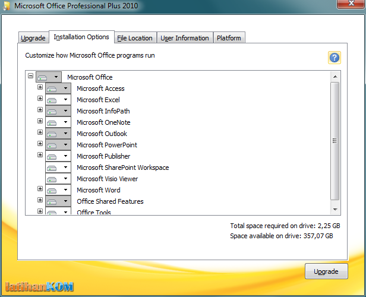Screen dimensions: 366x297
Task: Go to the User Information tab
Action: 185,38
